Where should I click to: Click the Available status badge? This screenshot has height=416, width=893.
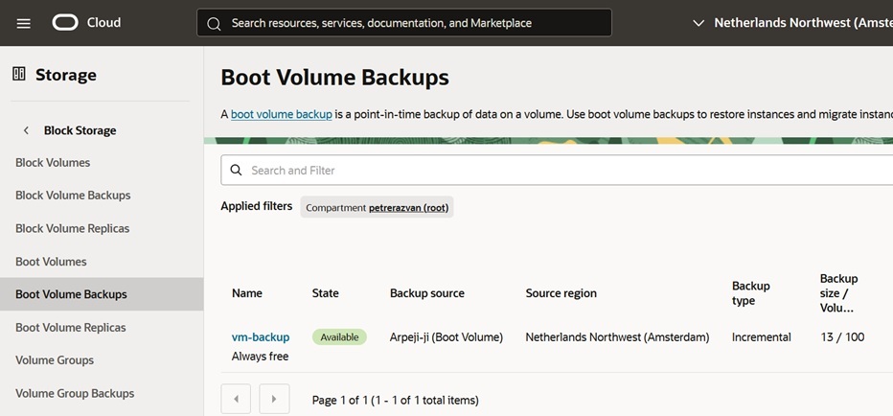click(339, 337)
